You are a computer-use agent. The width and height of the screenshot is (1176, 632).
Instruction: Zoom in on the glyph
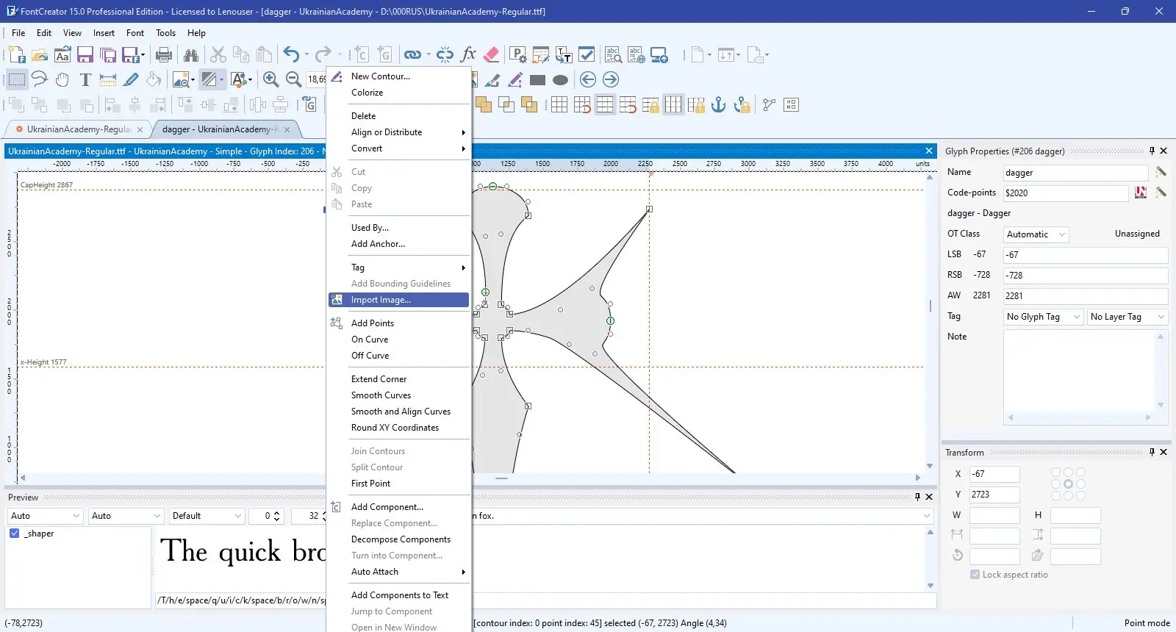[270, 79]
